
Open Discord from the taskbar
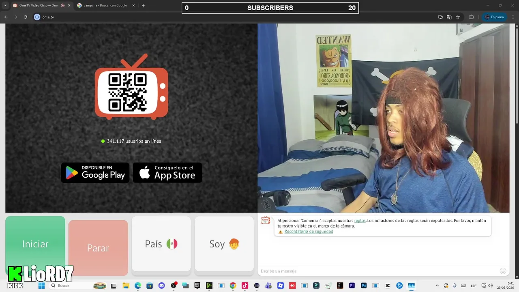click(161, 286)
